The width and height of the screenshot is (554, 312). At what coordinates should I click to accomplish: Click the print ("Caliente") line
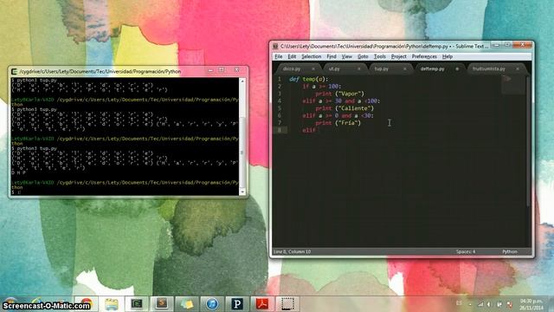[345, 108]
